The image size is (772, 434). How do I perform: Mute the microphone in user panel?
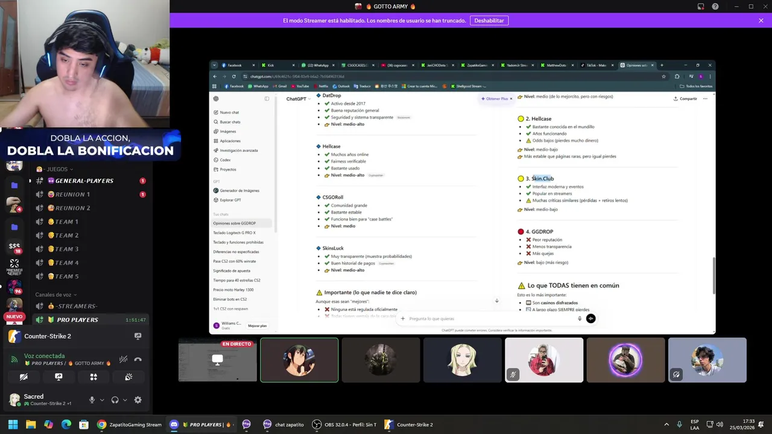pyautogui.click(x=92, y=400)
